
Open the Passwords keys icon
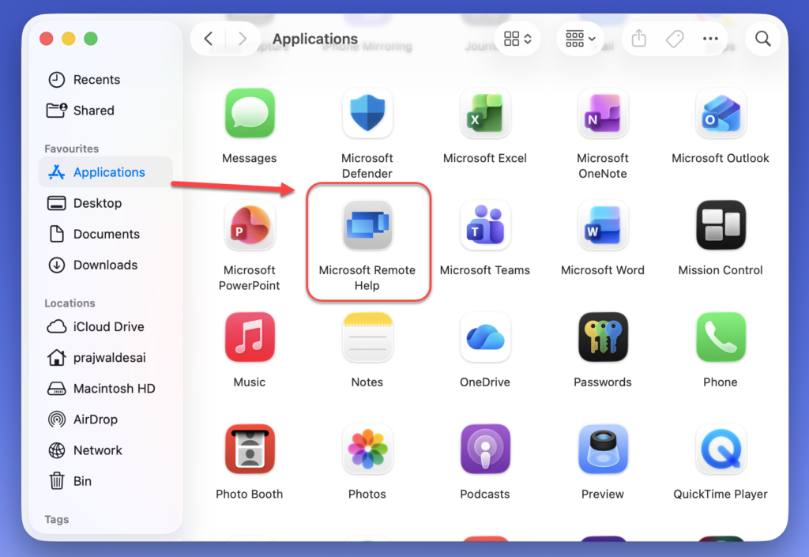[603, 337]
